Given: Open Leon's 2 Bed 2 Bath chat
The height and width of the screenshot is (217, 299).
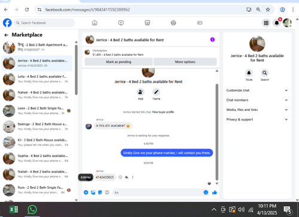Looking at the screenshot, I should point(36,111).
